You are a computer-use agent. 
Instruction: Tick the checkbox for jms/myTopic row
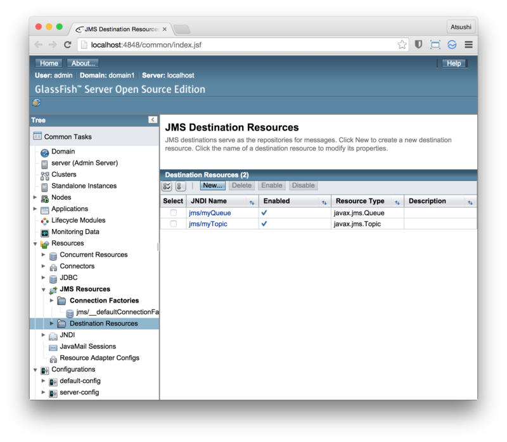pos(174,224)
